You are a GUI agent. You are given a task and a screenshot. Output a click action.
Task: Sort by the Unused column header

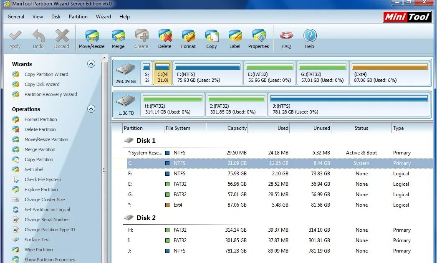click(x=311, y=128)
